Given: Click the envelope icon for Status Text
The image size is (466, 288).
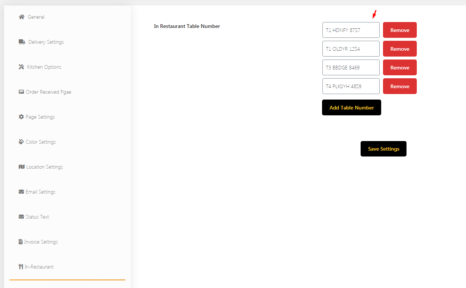Looking at the screenshot, I should 21,217.
